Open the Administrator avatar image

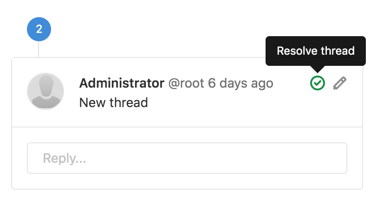point(45,91)
